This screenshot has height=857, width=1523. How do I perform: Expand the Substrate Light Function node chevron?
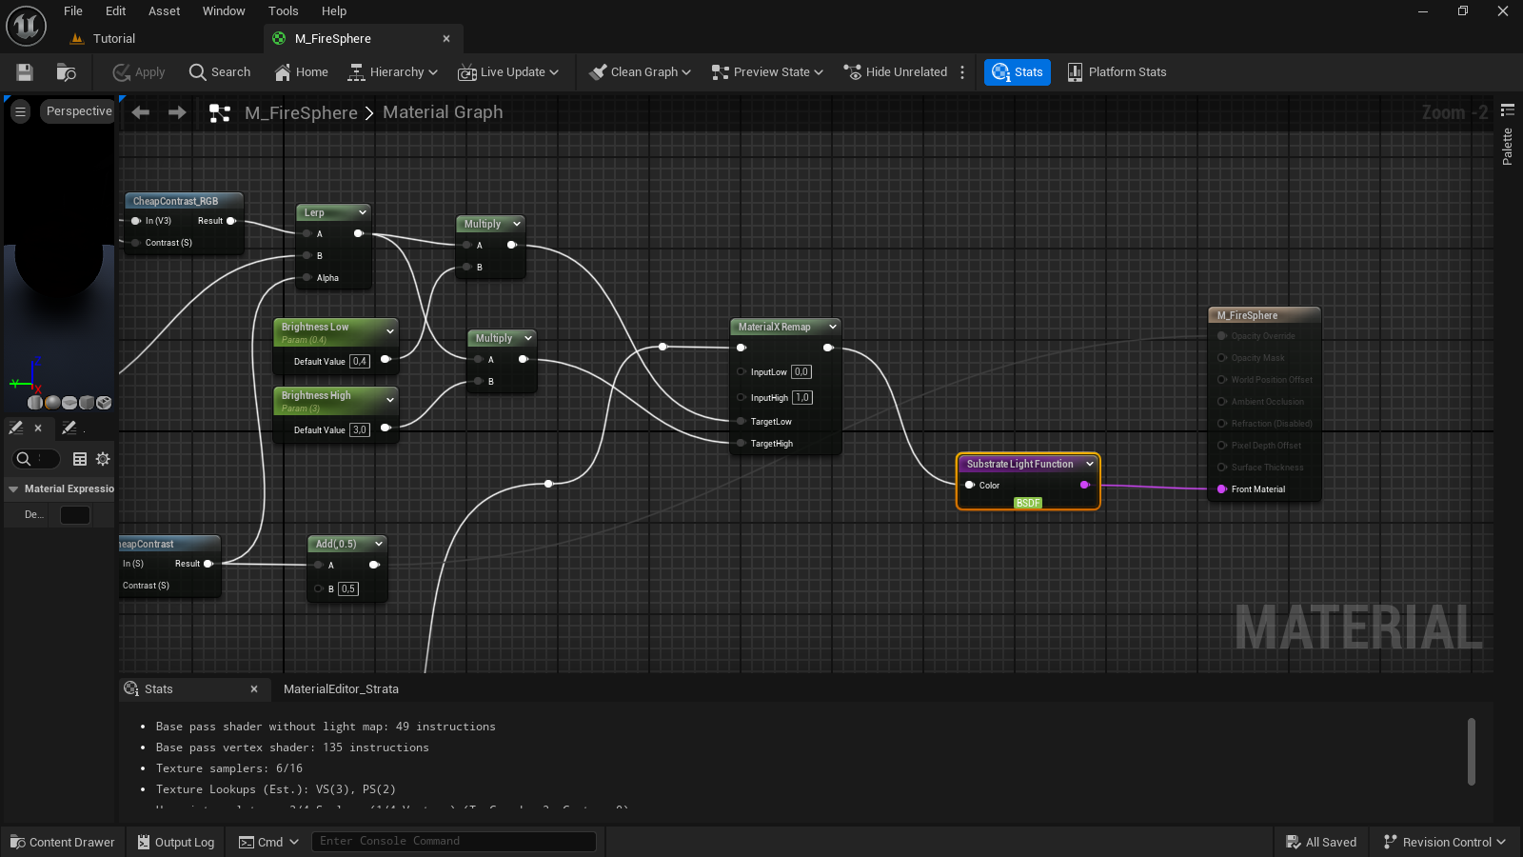point(1090,464)
